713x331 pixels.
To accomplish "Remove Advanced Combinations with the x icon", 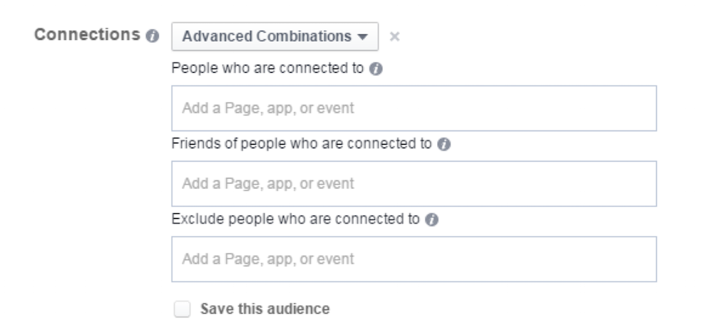I will tap(395, 37).
